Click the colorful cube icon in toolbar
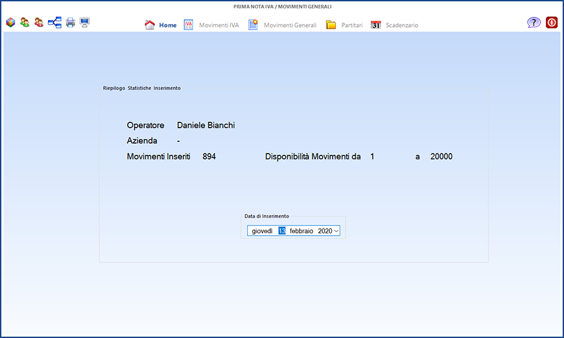 (x=10, y=23)
